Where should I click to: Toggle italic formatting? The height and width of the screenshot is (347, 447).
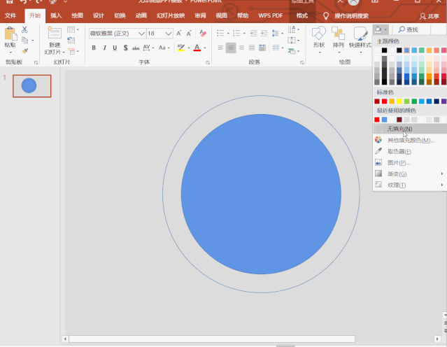pyautogui.click(x=104, y=48)
